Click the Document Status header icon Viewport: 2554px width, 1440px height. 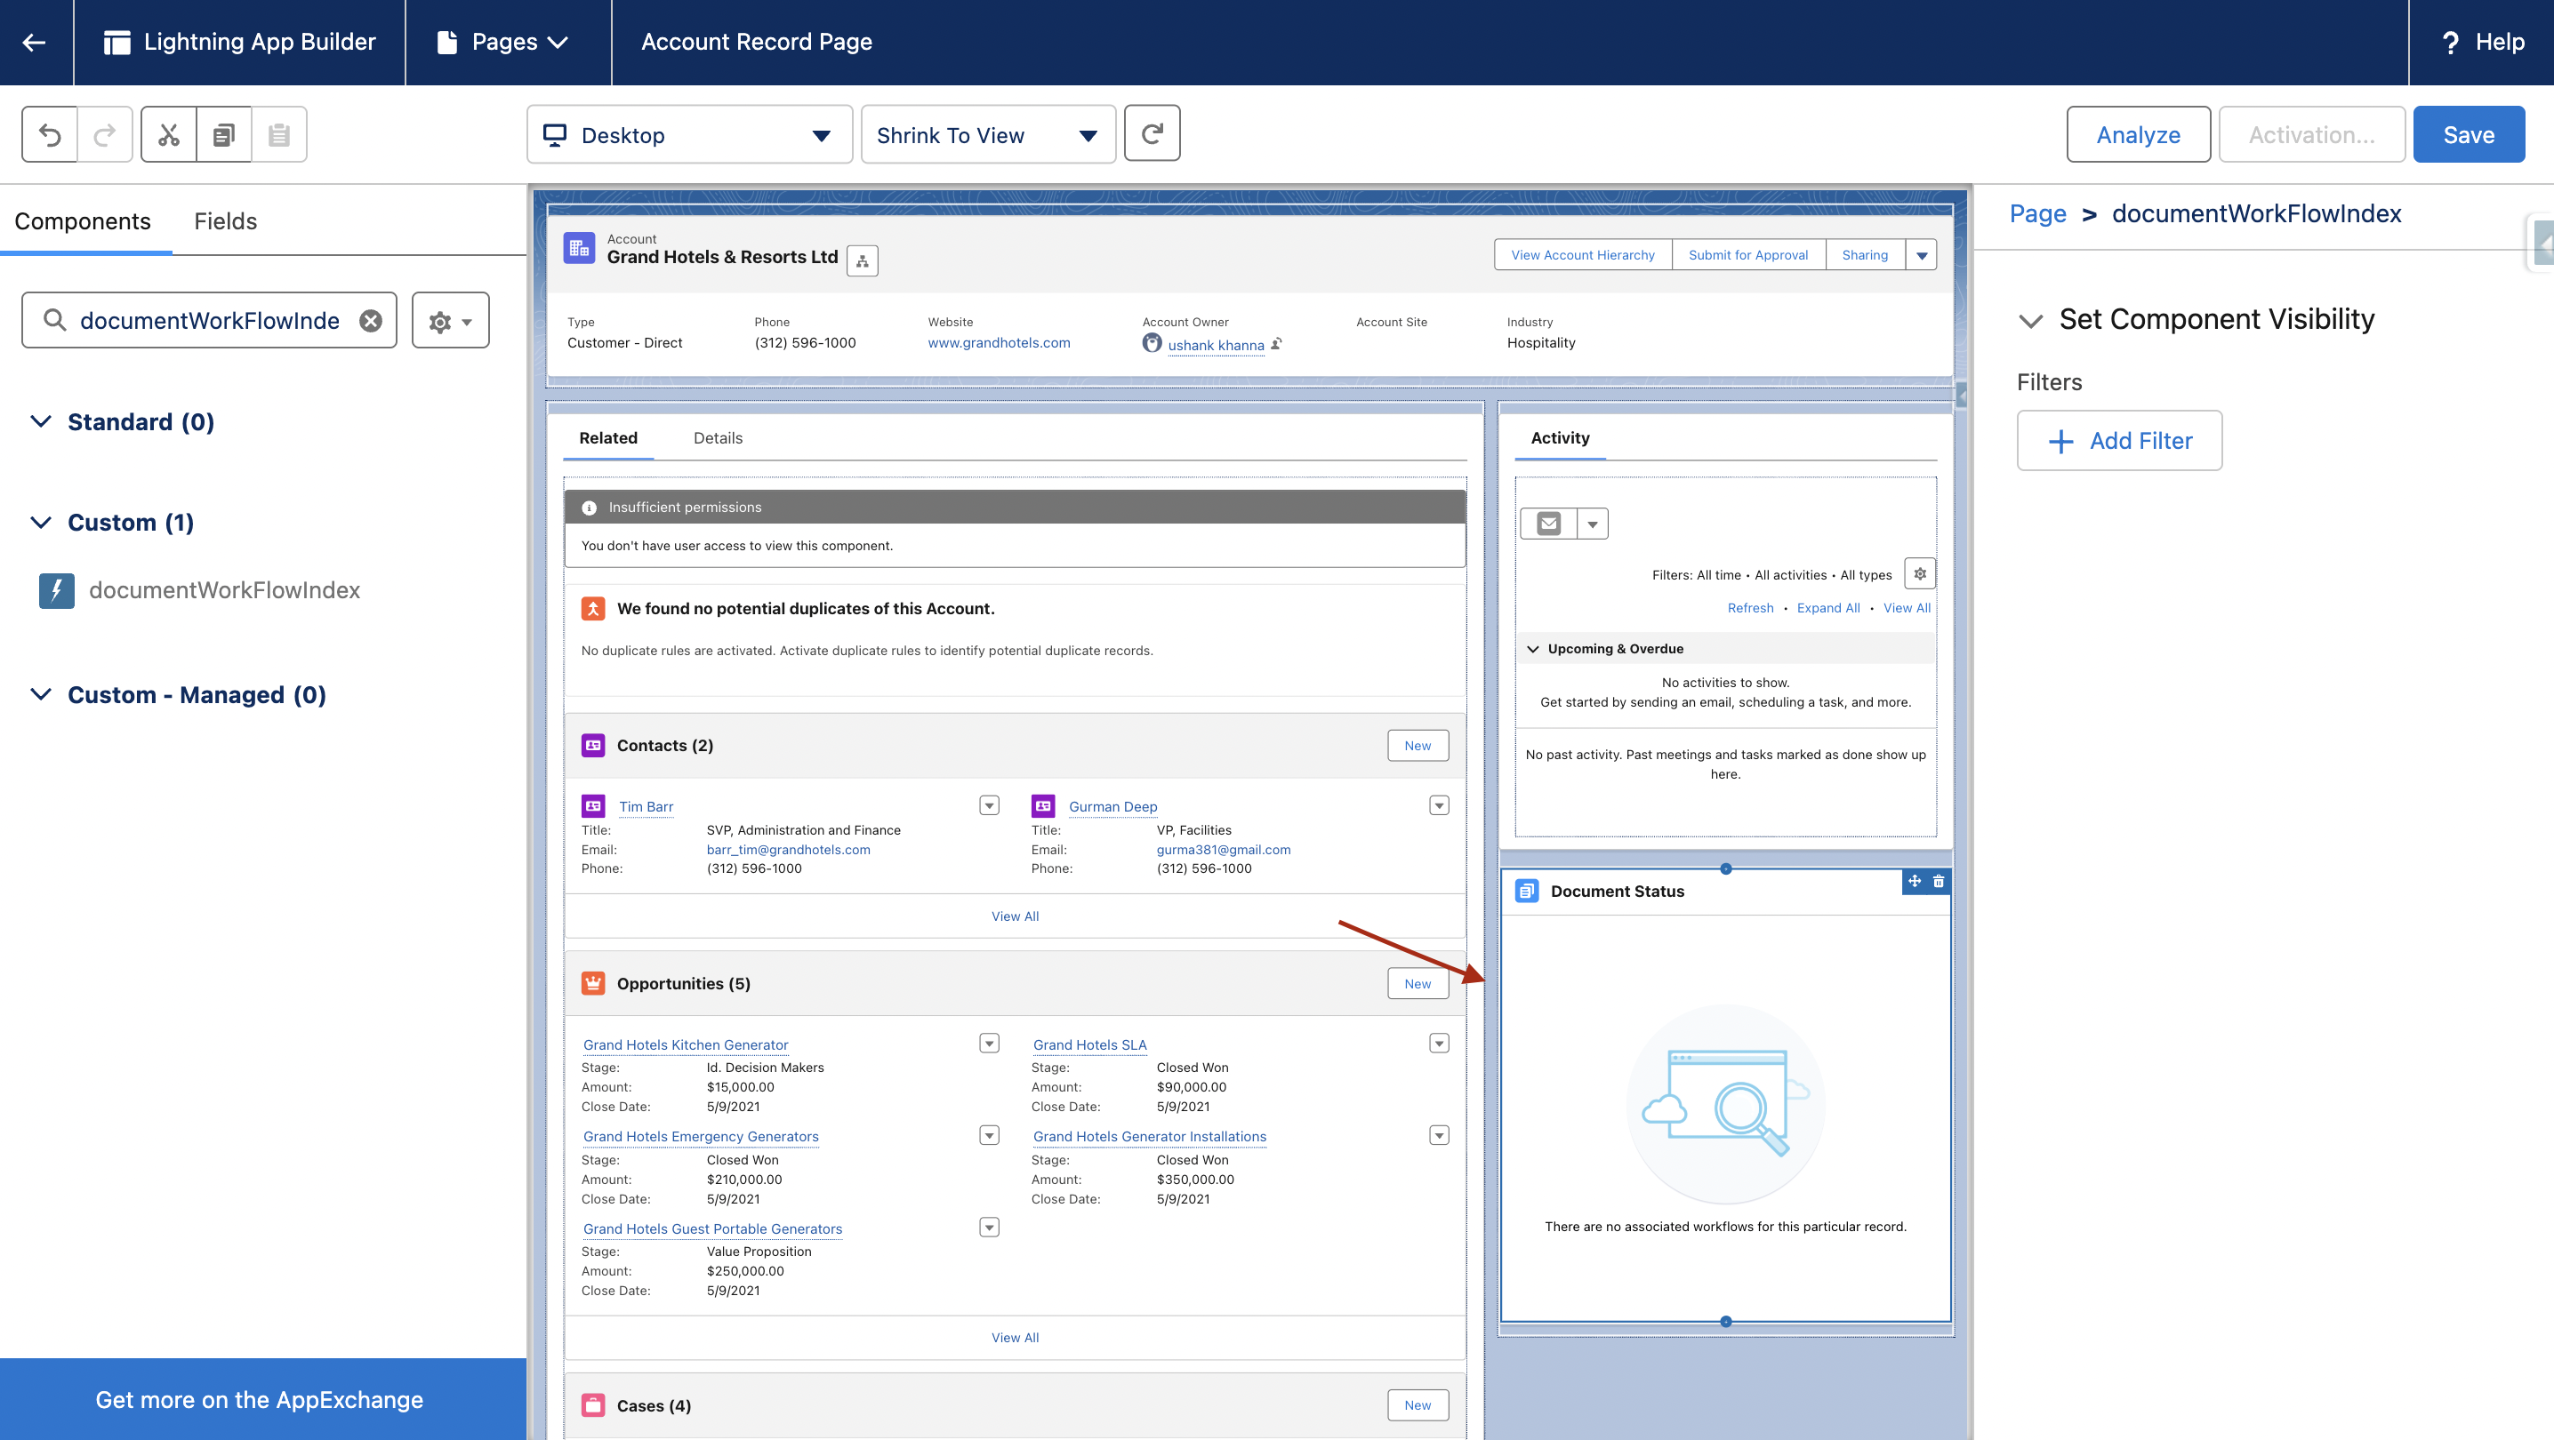(1527, 891)
